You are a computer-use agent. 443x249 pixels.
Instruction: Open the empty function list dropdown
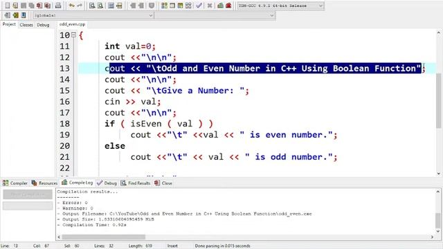(x=215, y=15)
